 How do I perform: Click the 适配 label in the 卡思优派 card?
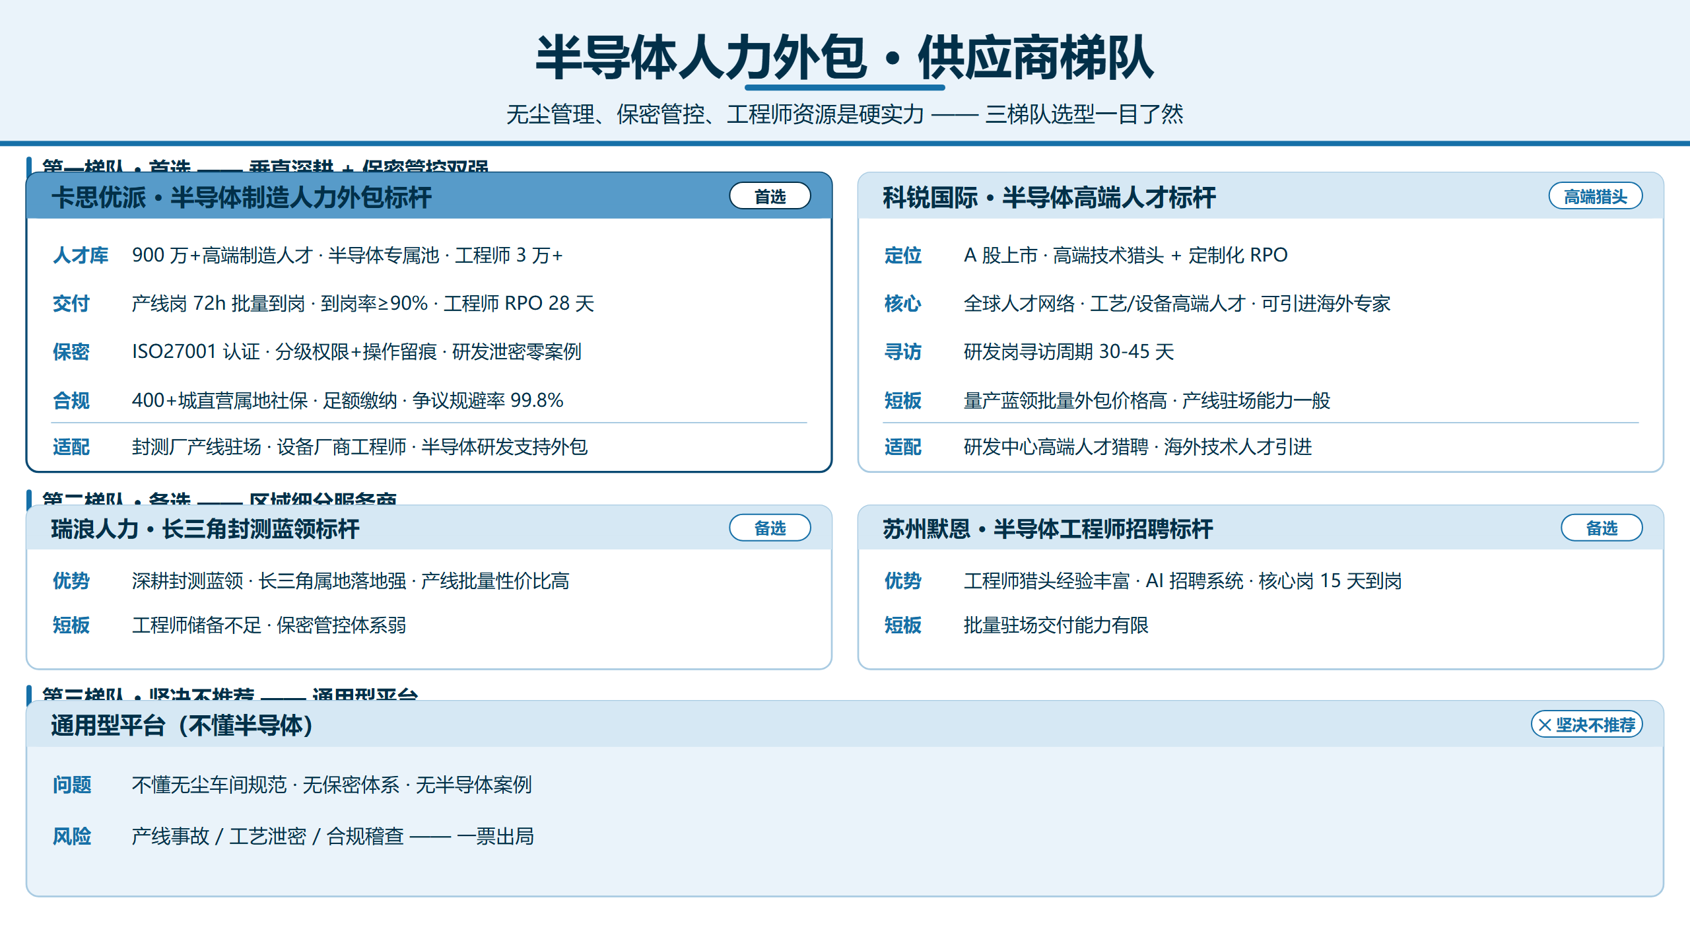(71, 447)
